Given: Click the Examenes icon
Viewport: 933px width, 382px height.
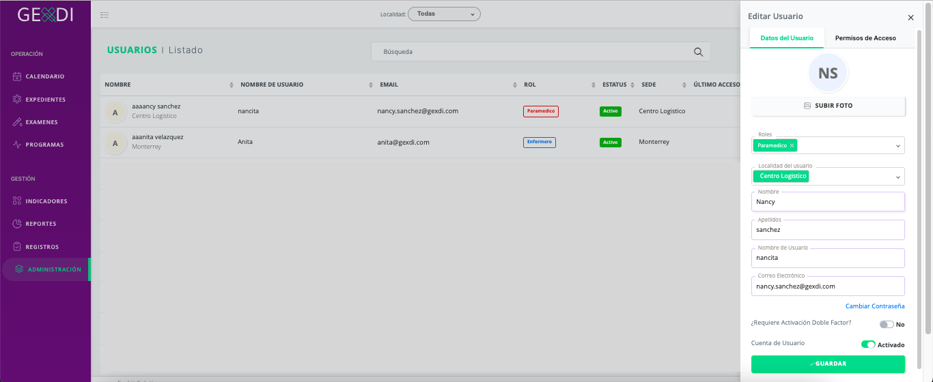Looking at the screenshot, I should pos(17,122).
